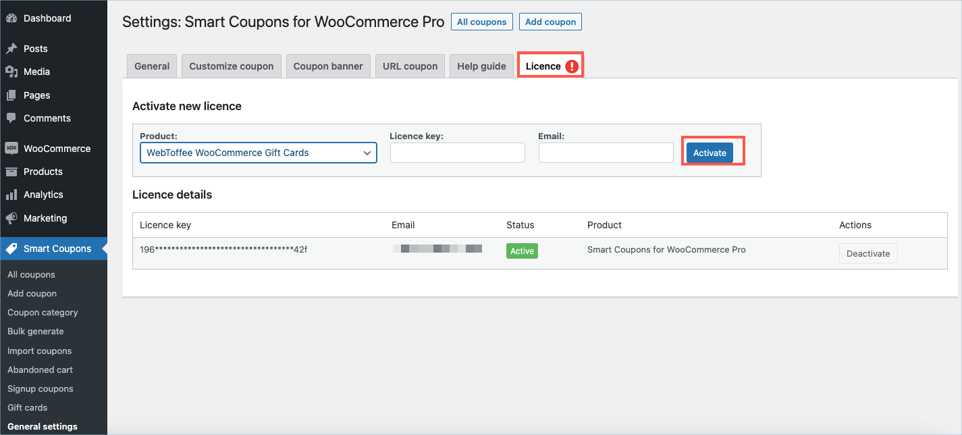Open General settings submenu link
Screen dimensions: 962x435
tap(43, 427)
